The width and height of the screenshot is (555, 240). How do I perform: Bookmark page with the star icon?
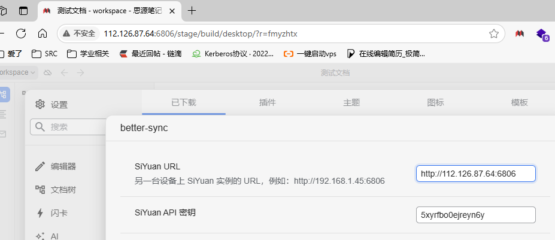point(494,34)
